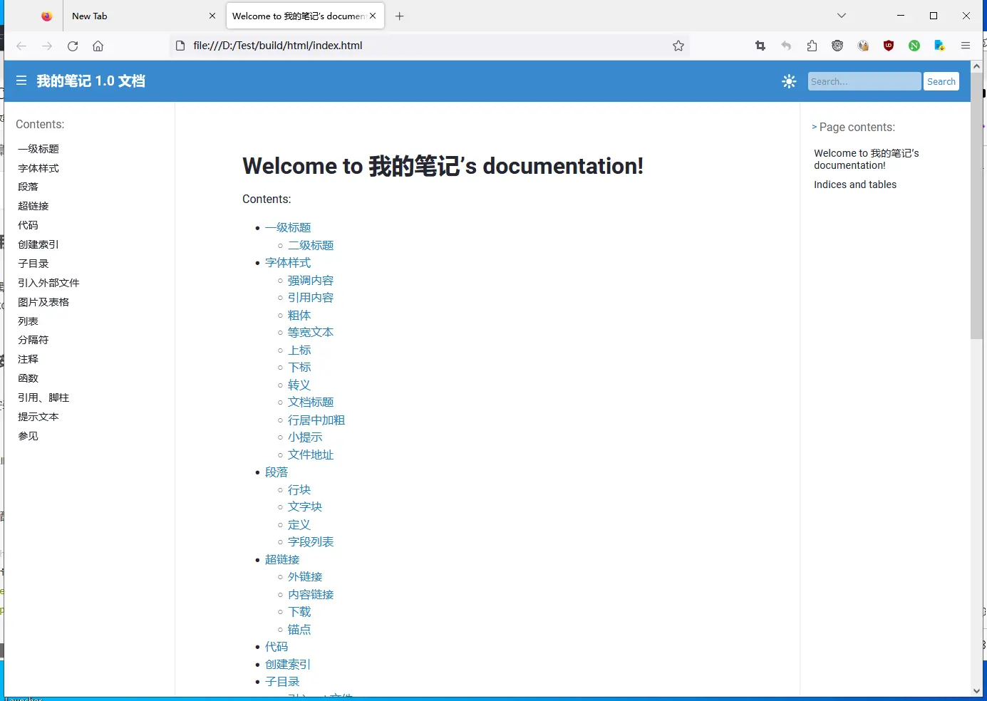The image size is (987, 701).
Task: Click the green N extension icon
Action: click(914, 46)
